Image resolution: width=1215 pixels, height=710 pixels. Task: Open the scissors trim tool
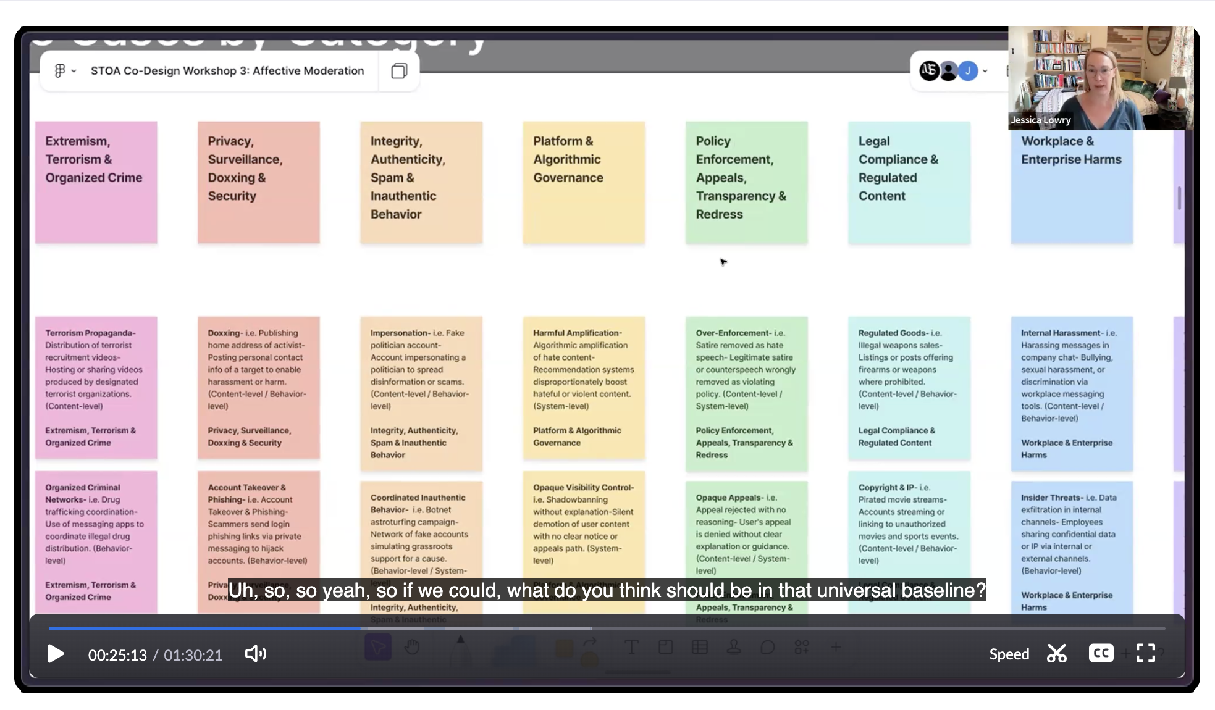(x=1056, y=653)
